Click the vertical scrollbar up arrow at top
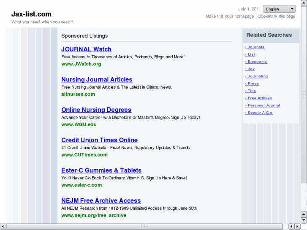 tap(304, 3)
